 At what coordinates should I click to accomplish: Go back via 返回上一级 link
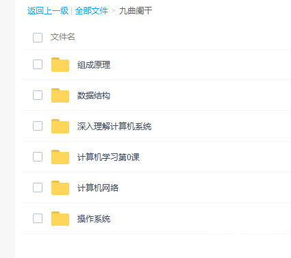(48, 11)
